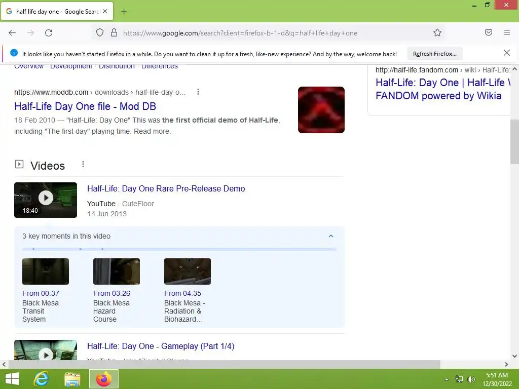The image size is (519, 389).
Task: Close the 'half life day one' tab
Action: tap(105, 11)
